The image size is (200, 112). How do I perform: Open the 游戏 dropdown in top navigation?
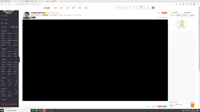click(80, 8)
